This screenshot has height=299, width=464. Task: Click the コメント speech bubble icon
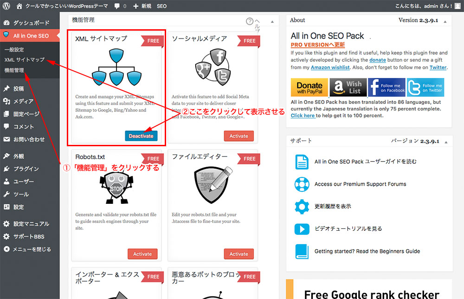coord(6,126)
